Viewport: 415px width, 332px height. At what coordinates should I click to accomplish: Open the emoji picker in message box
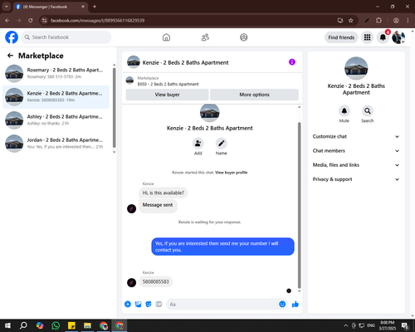click(x=282, y=305)
